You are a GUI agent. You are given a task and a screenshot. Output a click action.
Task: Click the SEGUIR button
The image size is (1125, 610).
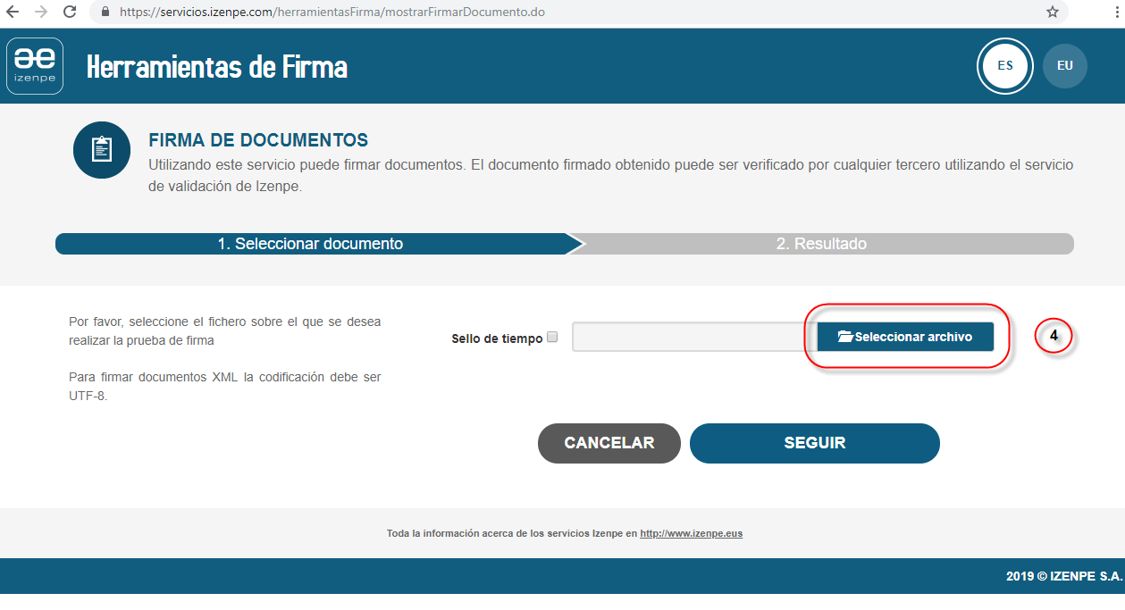pos(815,443)
